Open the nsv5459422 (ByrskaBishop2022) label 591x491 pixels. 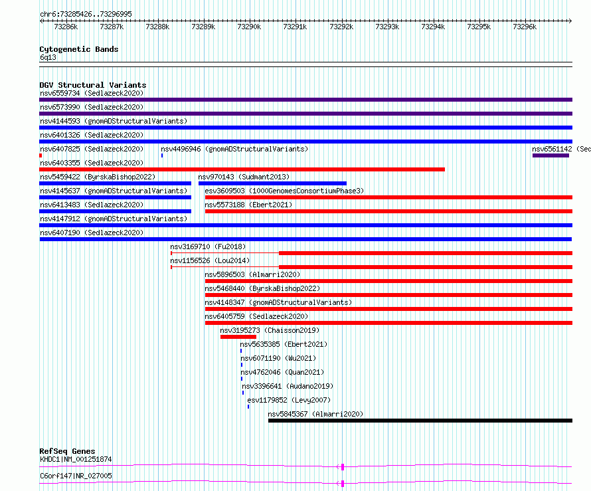pos(98,177)
